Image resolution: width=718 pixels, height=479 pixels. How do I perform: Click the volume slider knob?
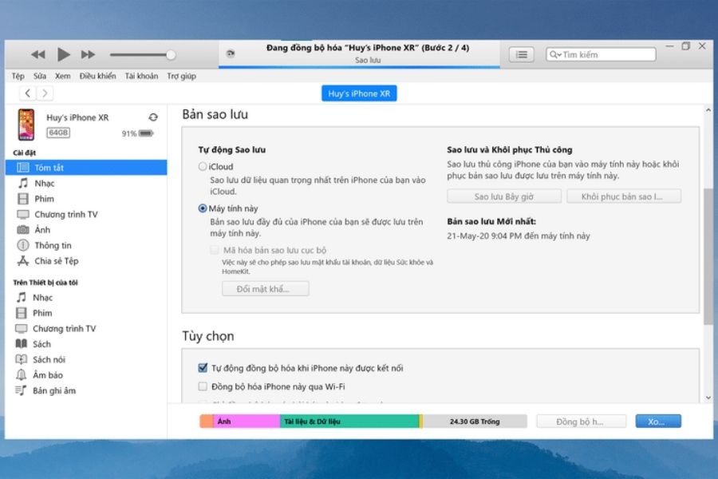171,54
